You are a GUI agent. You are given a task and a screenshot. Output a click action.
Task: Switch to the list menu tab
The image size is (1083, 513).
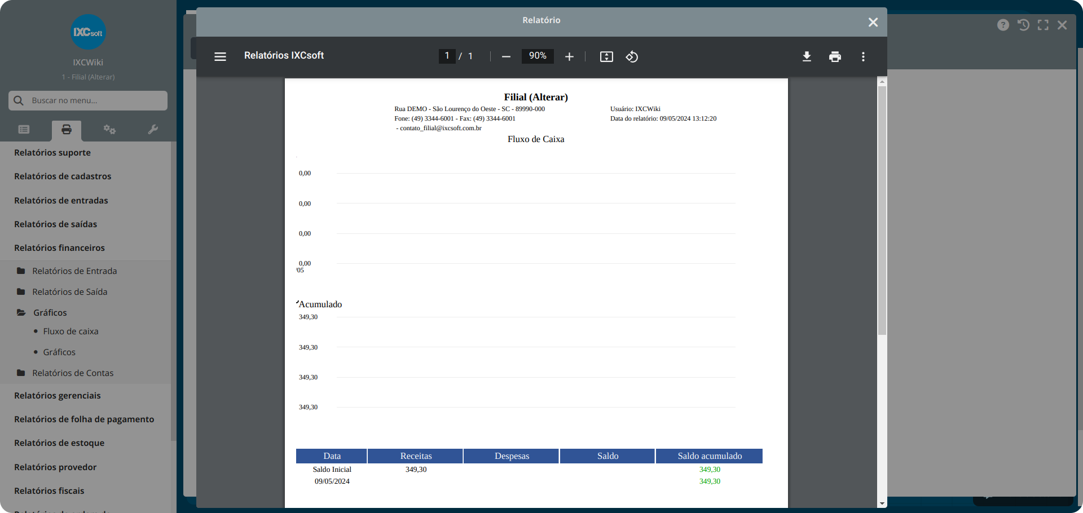click(x=24, y=130)
